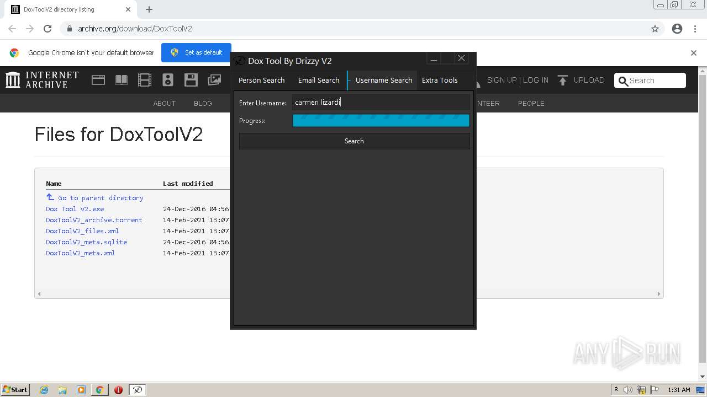Click volume speaker tray icon

628,390
